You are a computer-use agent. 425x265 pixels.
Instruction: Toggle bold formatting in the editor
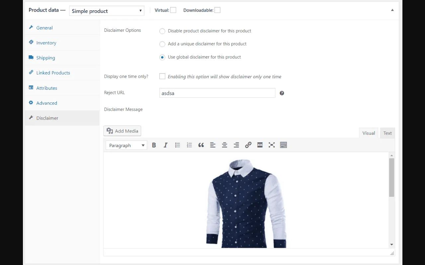click(154, 145)
